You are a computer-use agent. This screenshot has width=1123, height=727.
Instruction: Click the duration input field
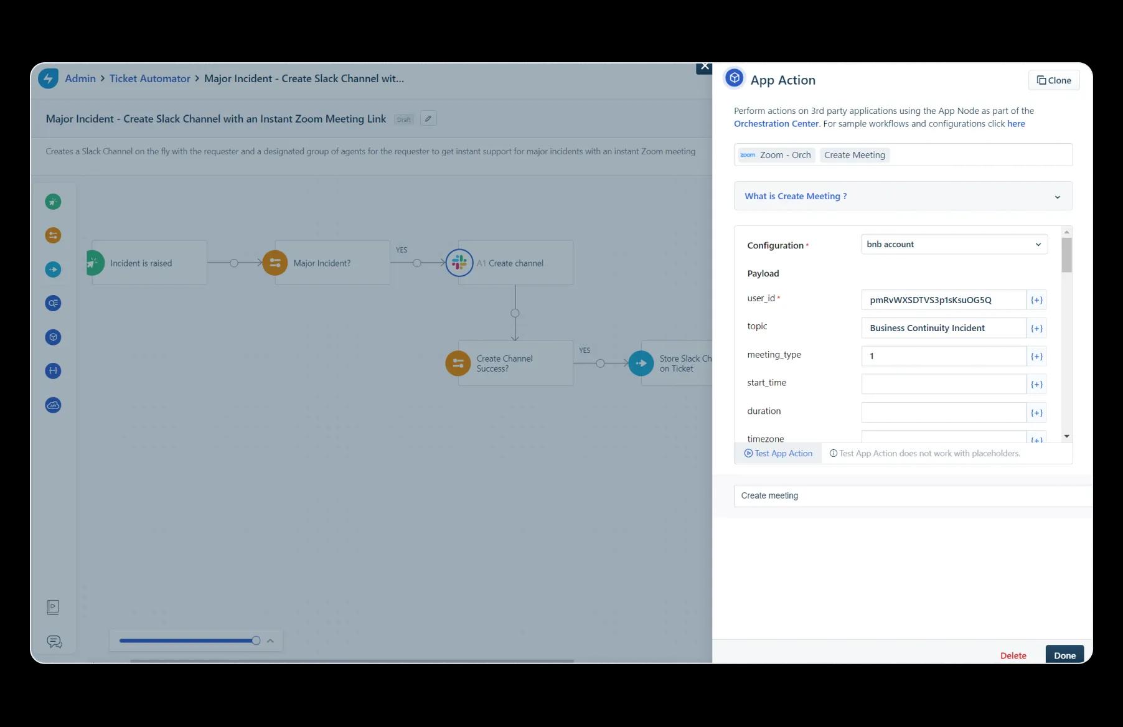coord(944,412)
